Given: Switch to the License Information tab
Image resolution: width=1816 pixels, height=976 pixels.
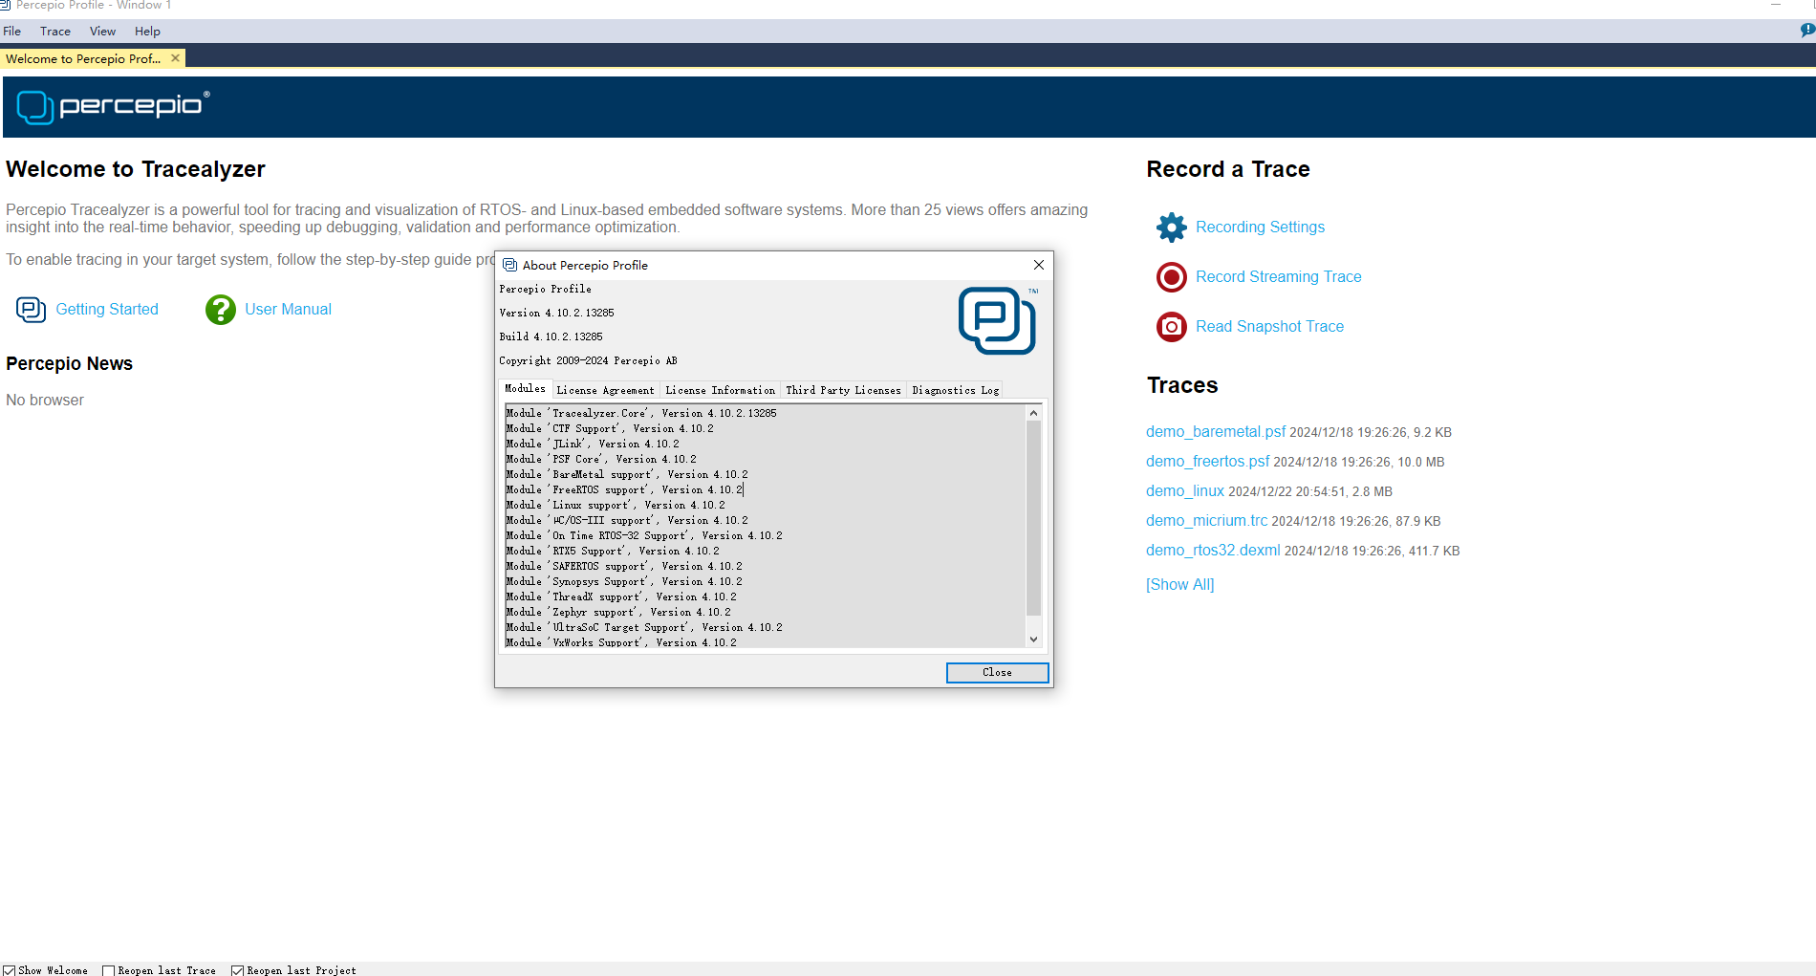Looking at the screenshot, I should (x=720, y=390).
